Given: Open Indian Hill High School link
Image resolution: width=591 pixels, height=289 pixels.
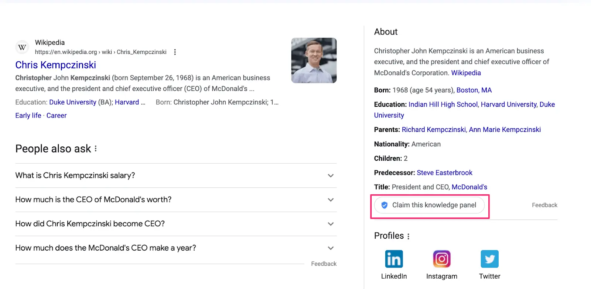Looking at the screenshot, I should coord(443,105).
